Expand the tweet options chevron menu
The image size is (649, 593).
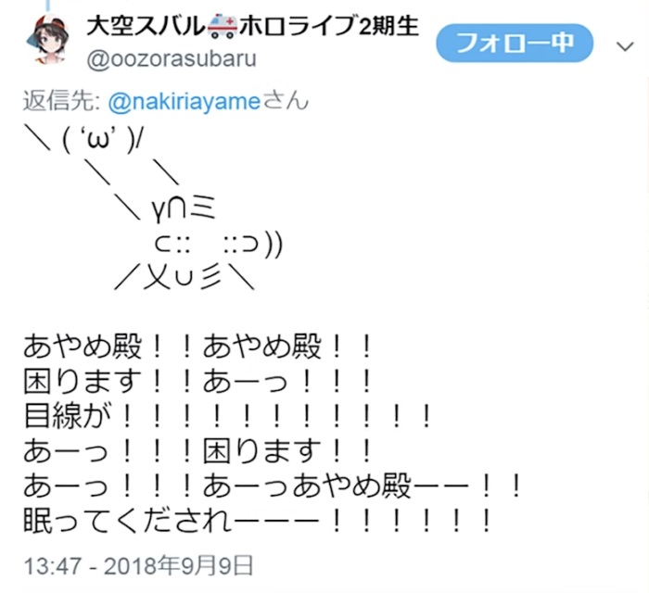tap(625, 46)
